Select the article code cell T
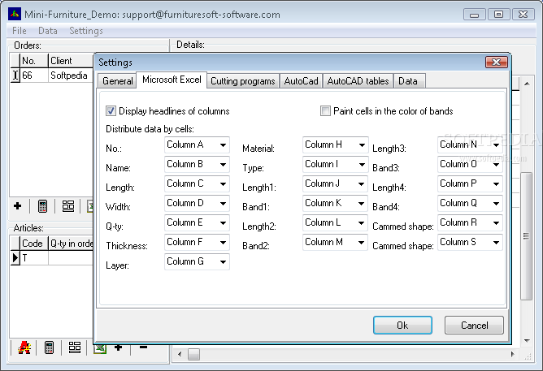543x371 pixels. click(x=34, y=258)
